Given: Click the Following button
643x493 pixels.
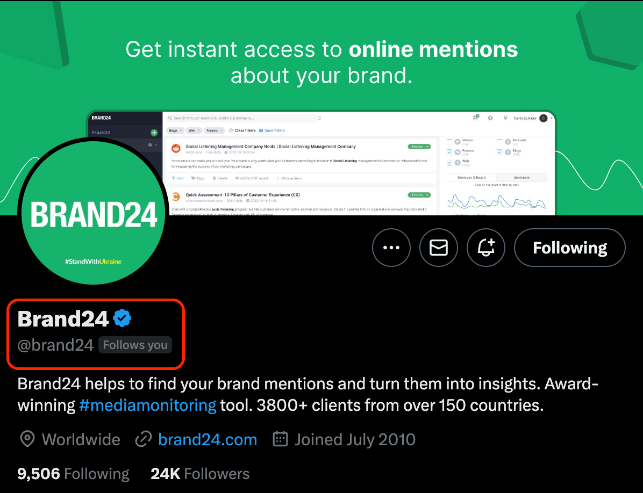Looking at the screenshot, I should [570, 248].
